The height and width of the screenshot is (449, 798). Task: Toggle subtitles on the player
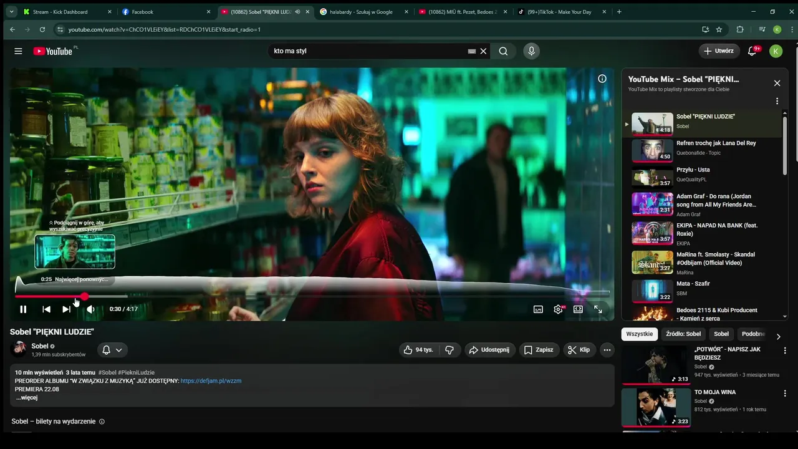tap(538, 309)
